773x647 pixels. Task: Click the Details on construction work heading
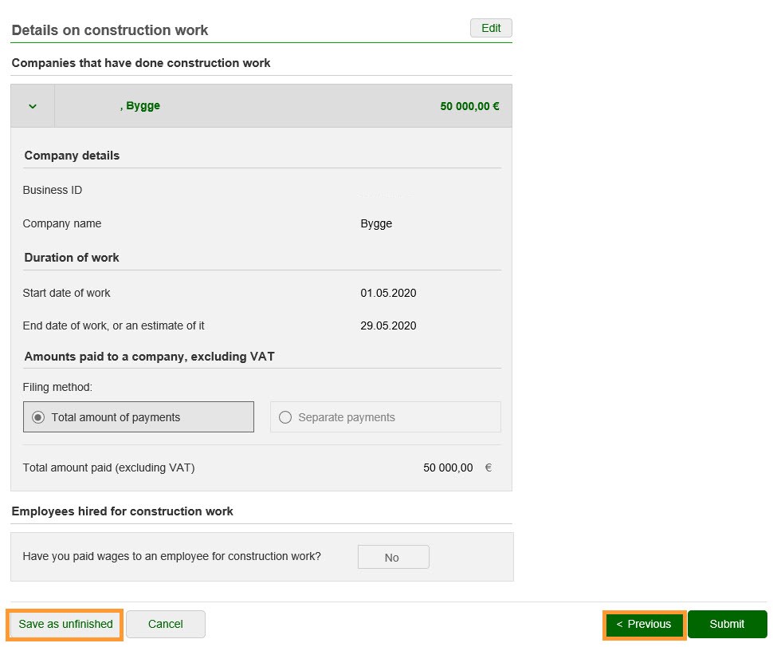pos(110,30)
